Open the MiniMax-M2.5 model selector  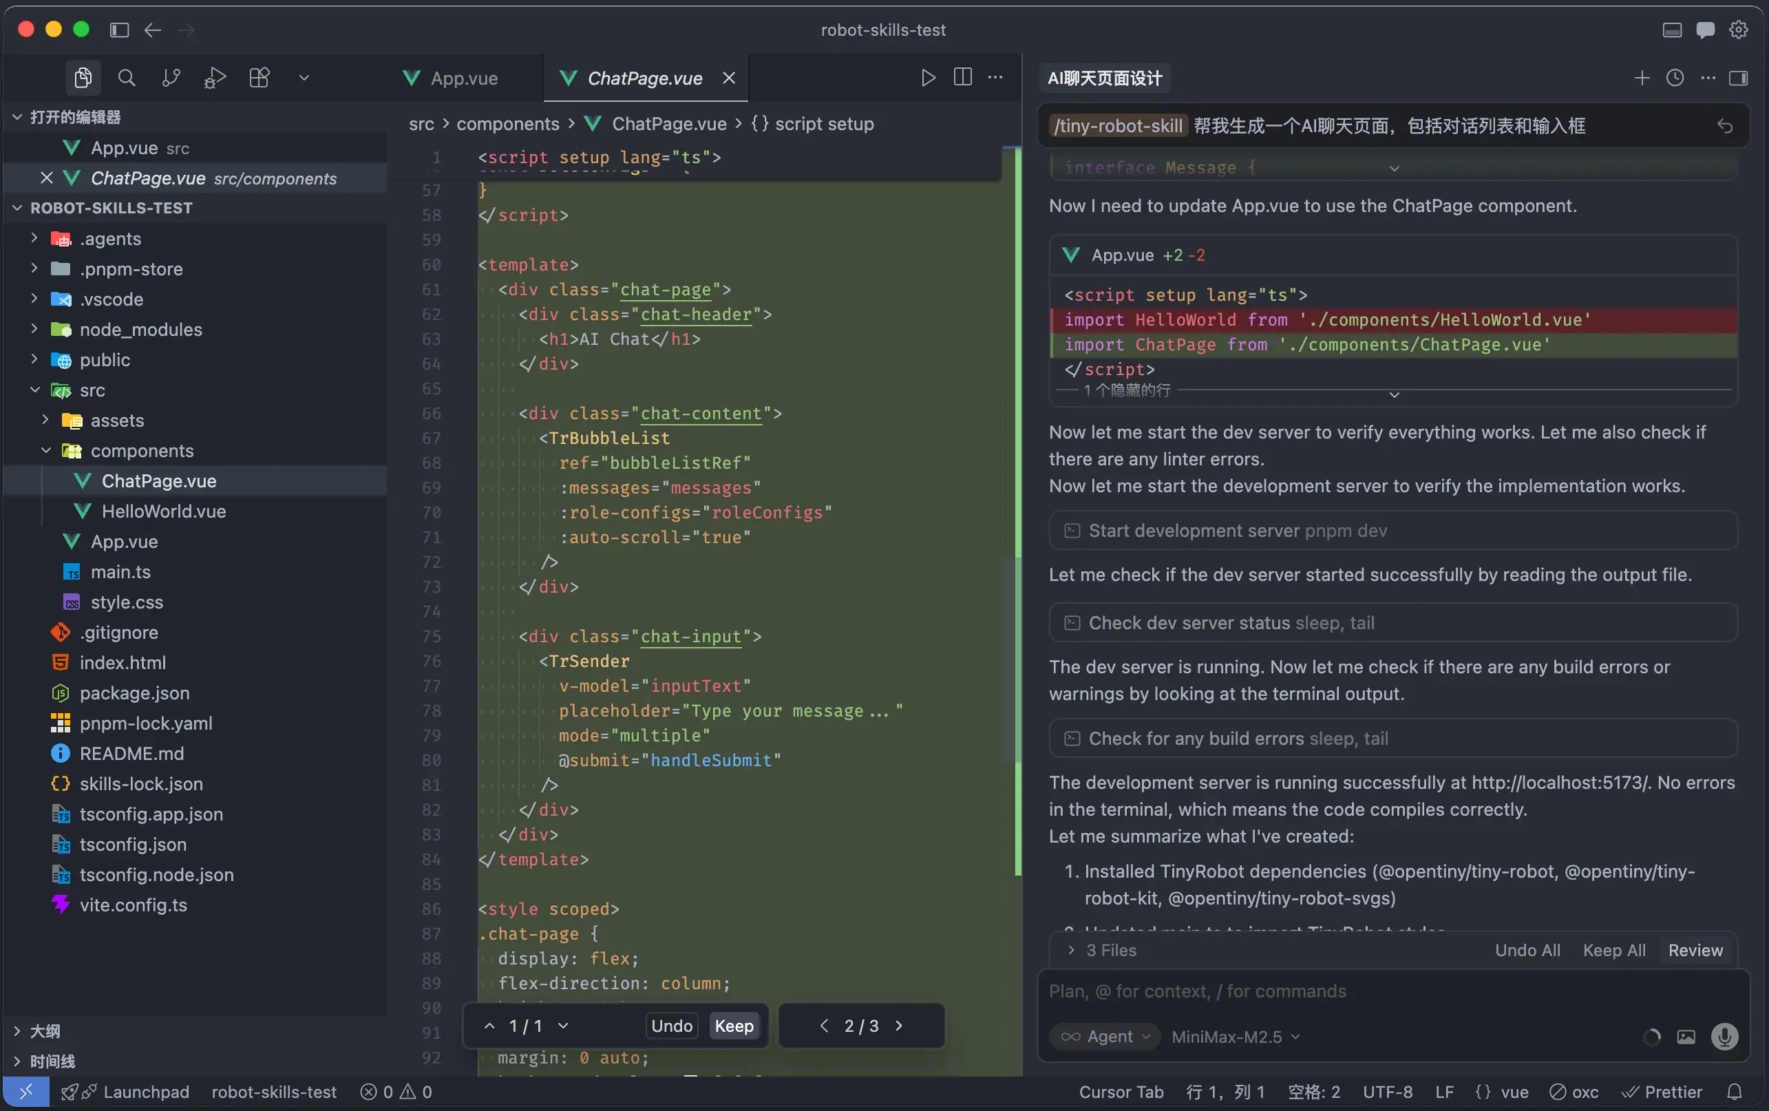click(1236, 1037)
